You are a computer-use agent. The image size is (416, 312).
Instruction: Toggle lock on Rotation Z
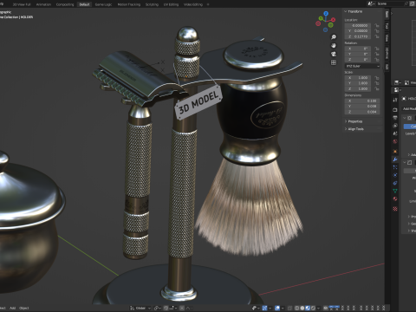coord(377,60)
